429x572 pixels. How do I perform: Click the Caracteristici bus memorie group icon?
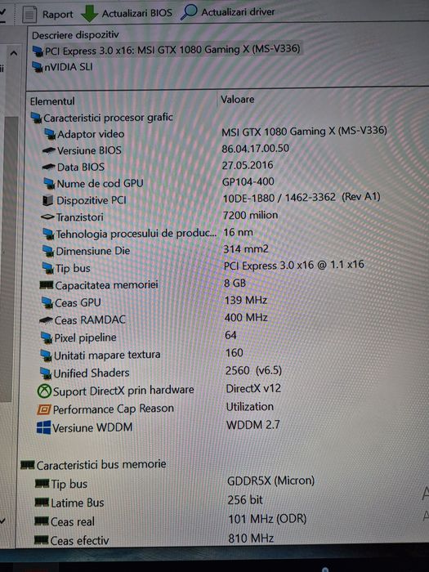pyautogui.click(x=28, y=465)
